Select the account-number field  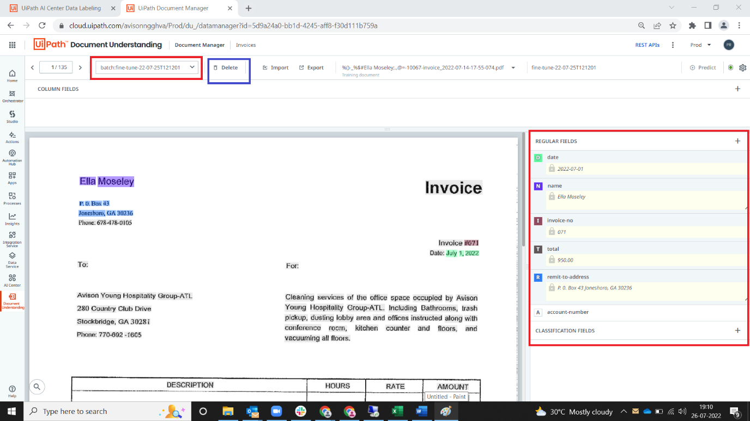pyautogui.click(x=639, y=312)
